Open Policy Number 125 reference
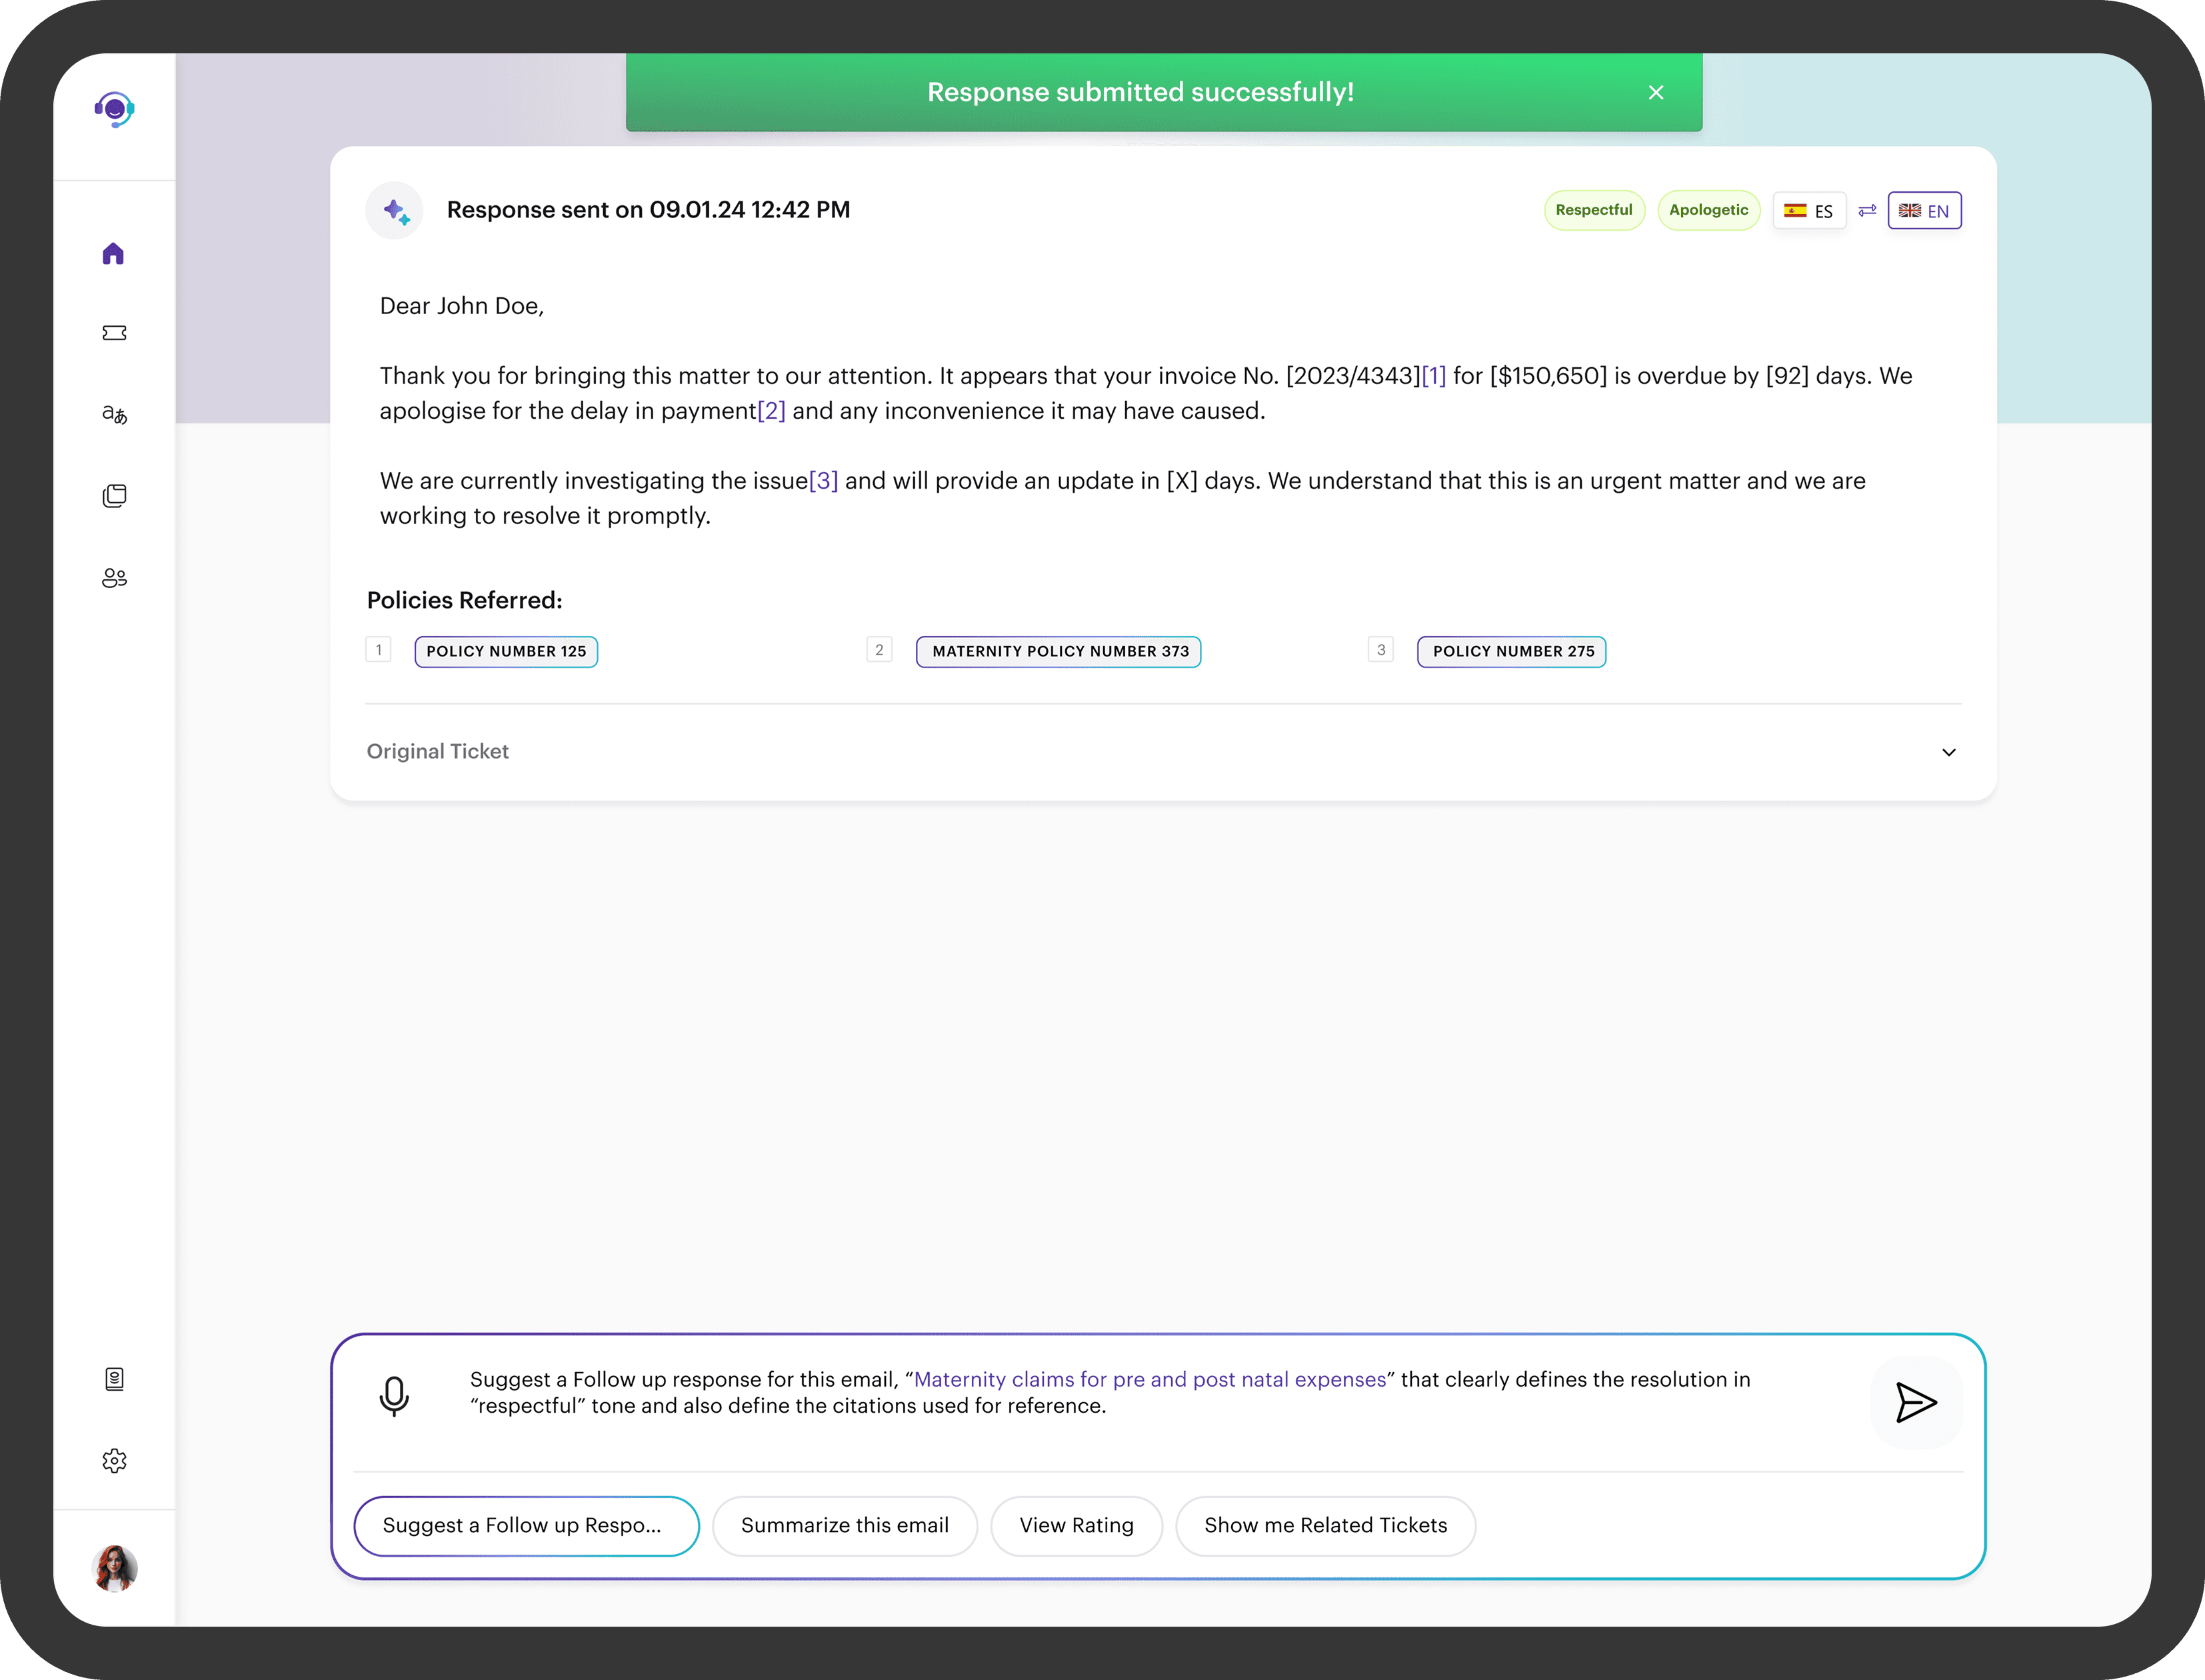The image size is (2205, 1680). tap(506, 652)
